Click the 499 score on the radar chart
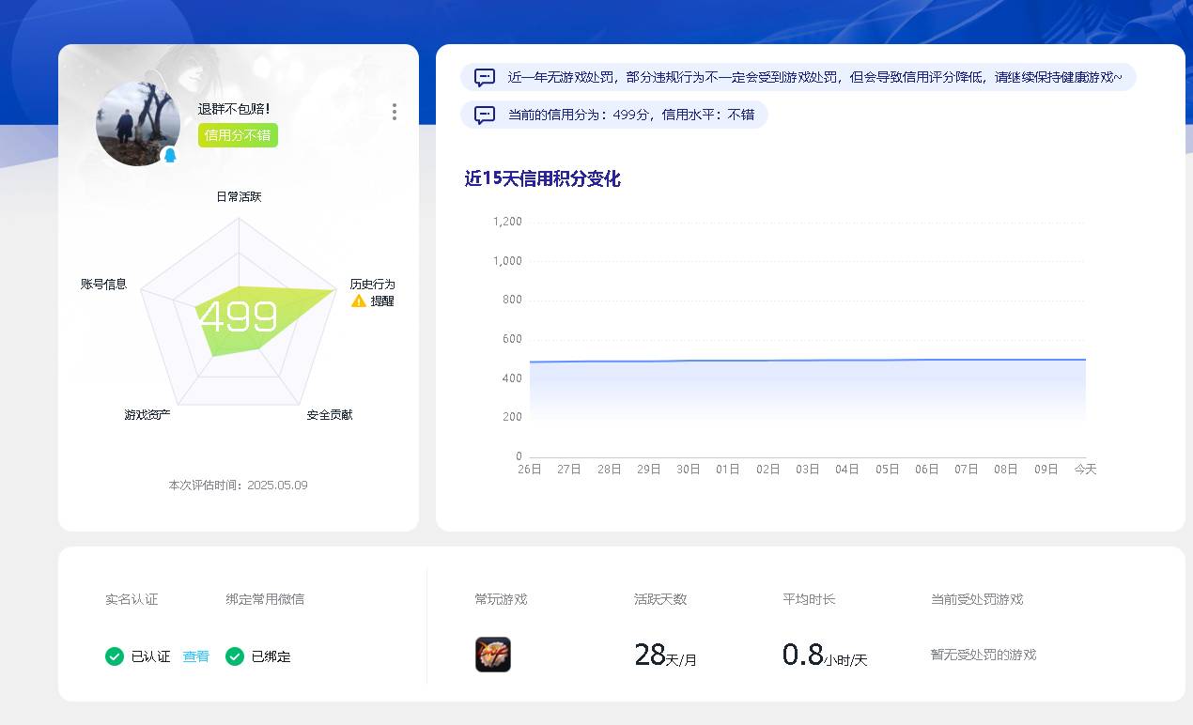 tap(238, 316)
